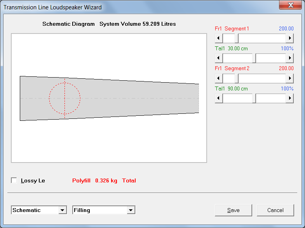This screenshot has width=305, height=228.
Task: Click the blue 200.00 value for Segment 1
Action: tap(286, 29)
